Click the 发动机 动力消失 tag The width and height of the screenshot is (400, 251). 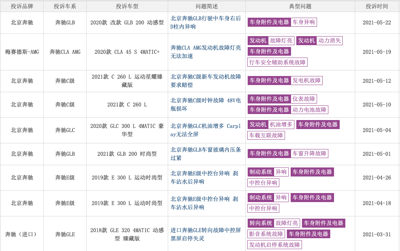pos(319,41)
